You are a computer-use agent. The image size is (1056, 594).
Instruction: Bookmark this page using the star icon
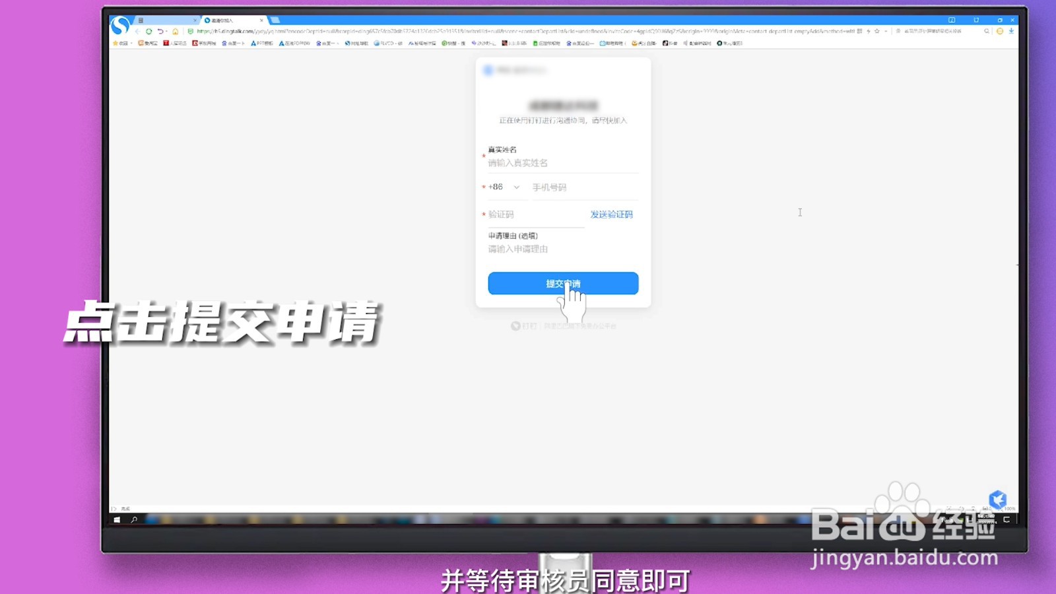(x=876, y=30)
